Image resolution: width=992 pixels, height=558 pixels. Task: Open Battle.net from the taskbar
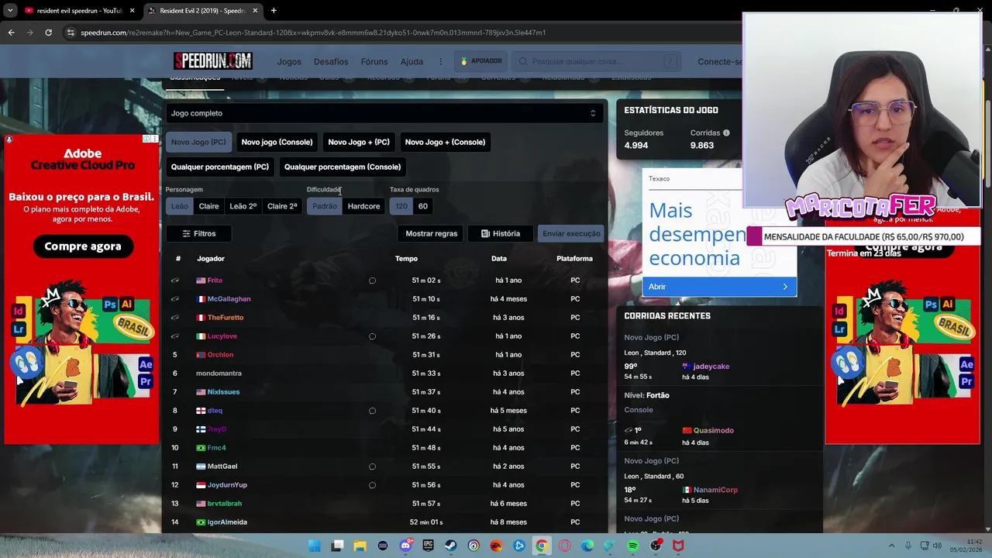[x=518, y=546]
